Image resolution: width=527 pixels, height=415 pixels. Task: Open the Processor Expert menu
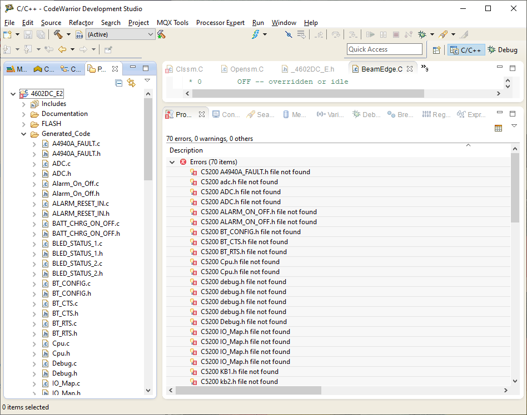click(x=220, y=23)
